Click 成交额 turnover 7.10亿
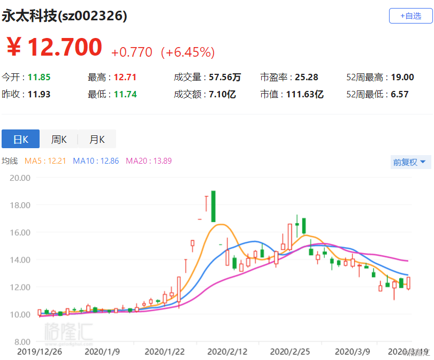Screen dimensions: 434x360 [x=222, y=94]
